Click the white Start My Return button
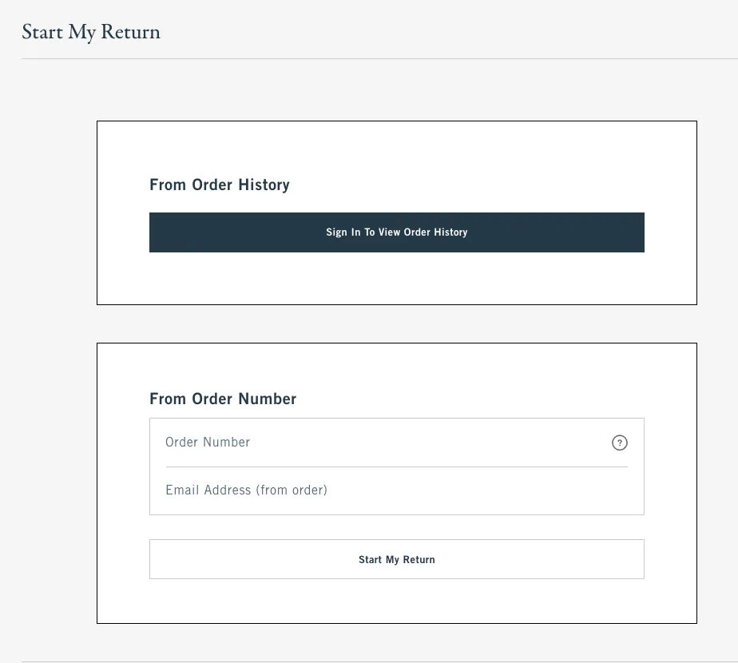The height and width of the screenshot is (663, 738). point(396,559)
